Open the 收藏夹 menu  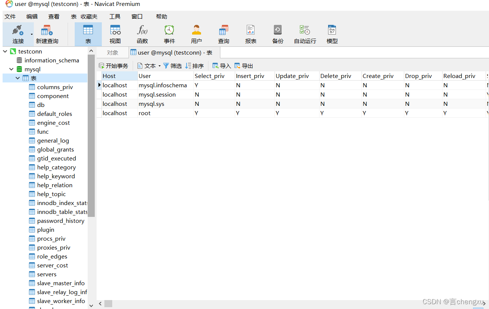pyautogui.click(x=89, y=16)
